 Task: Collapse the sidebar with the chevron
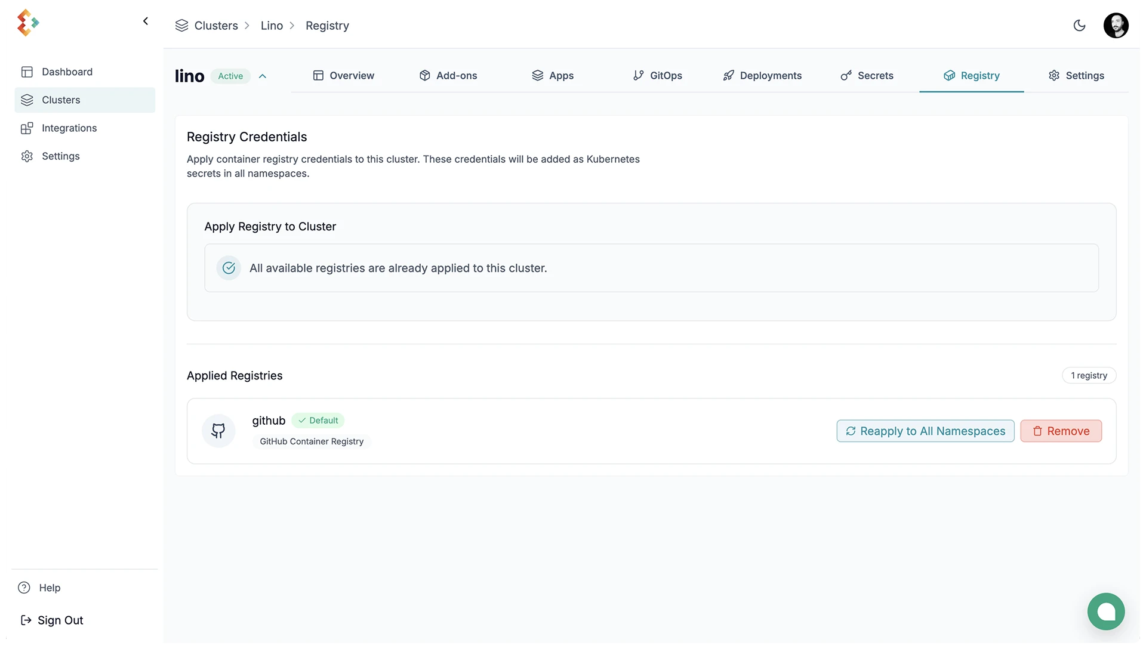point(146,21)
